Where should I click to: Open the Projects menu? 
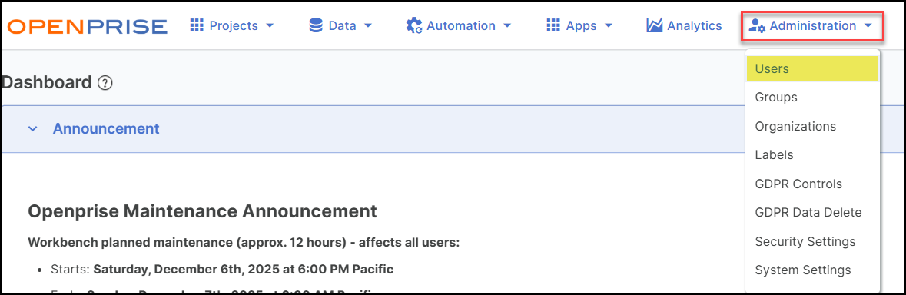tap(232, 25)
